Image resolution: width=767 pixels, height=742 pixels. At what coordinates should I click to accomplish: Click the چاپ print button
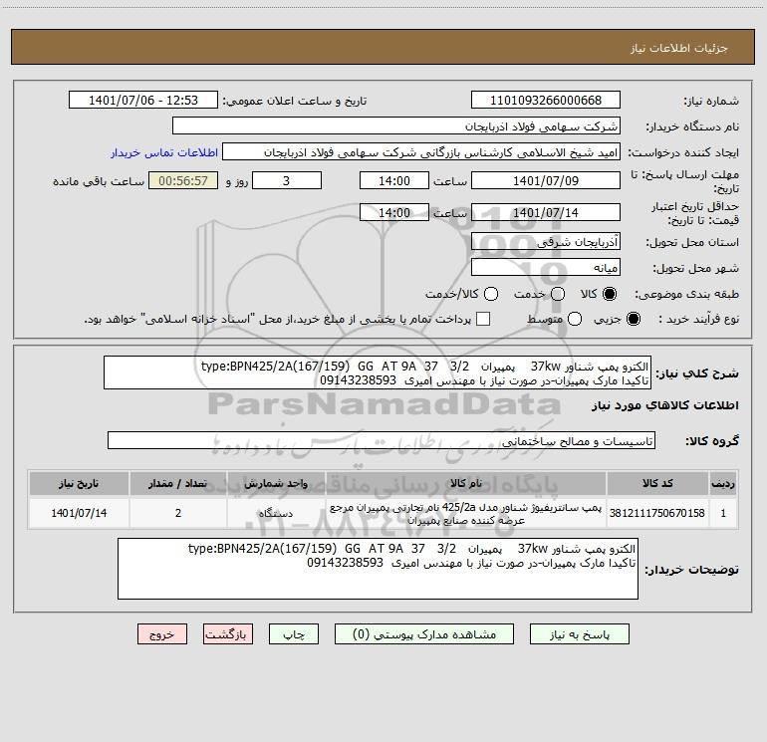[x=294, y=634]
